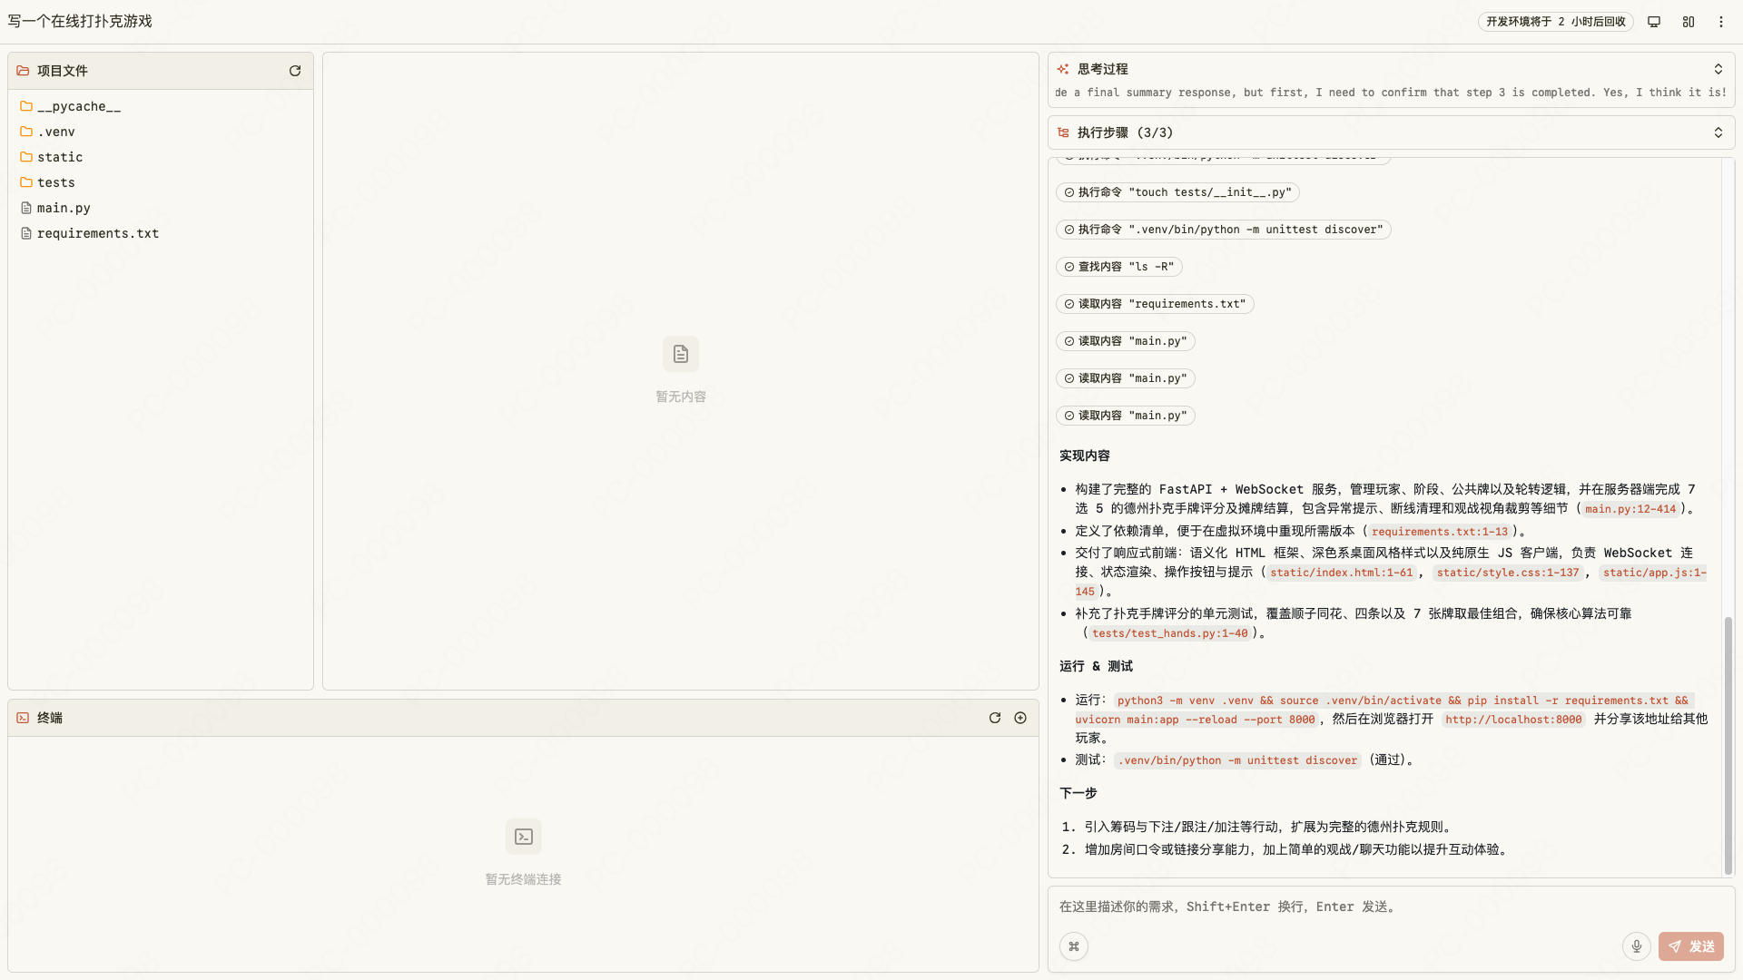
Task: Expand the static folder
Action: tap(60, 157)
